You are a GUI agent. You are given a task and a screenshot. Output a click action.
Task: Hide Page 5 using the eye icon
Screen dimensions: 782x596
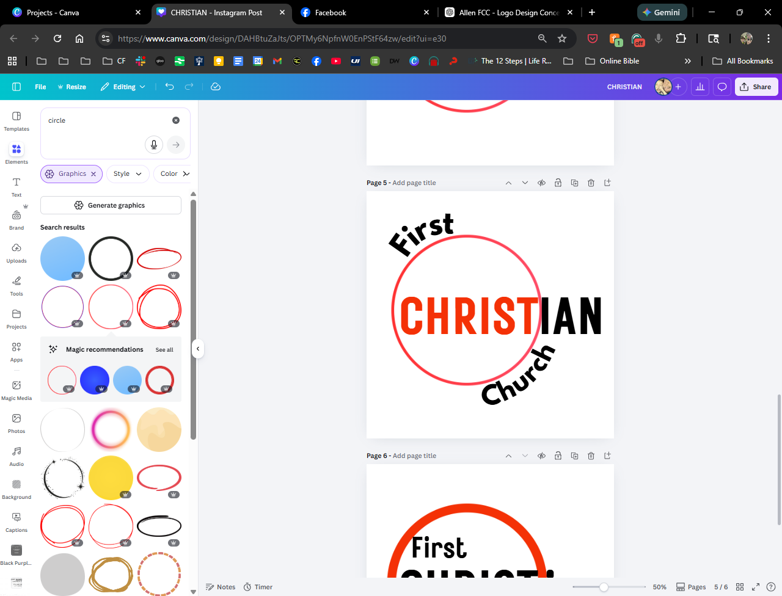tap(541, 183)
